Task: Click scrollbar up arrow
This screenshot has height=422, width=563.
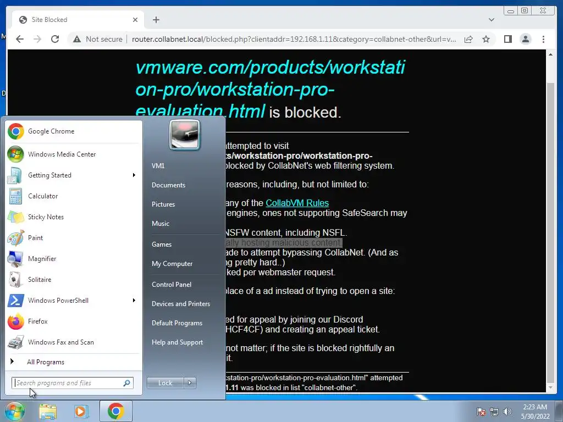Action: click(550, 54)
